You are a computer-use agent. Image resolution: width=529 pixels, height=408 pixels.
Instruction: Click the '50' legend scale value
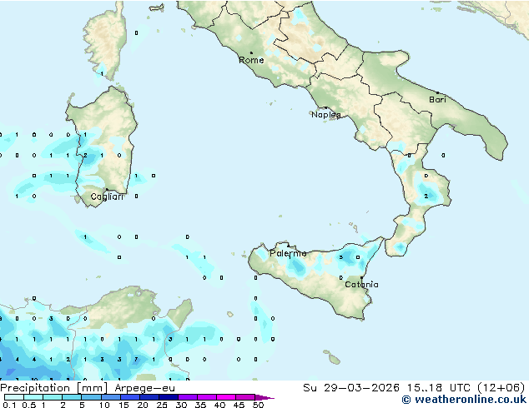(258, 405)
